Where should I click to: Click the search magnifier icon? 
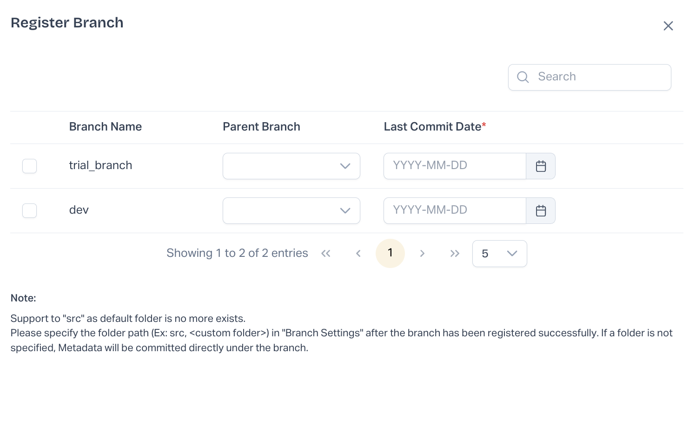[x=523, y=77]
